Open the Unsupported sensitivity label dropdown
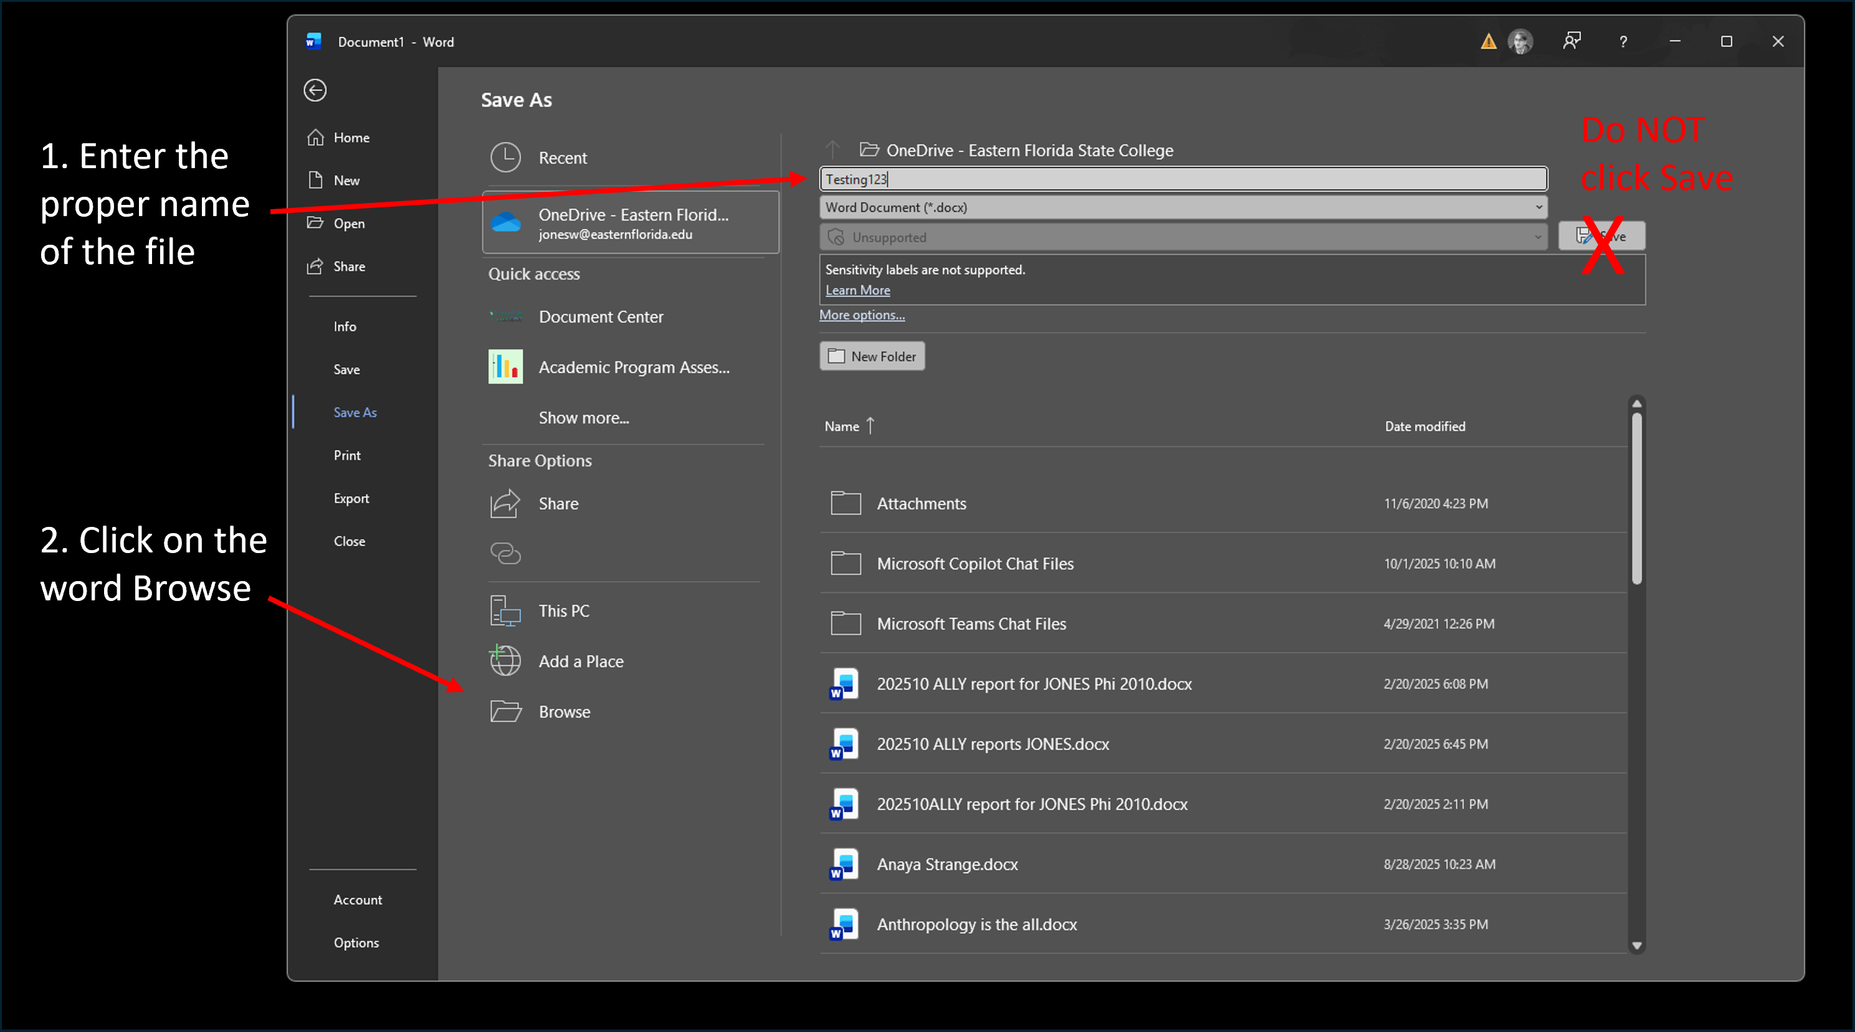The width and height of the screenshot is (1855, 1032). click(x=1537, y=237)
